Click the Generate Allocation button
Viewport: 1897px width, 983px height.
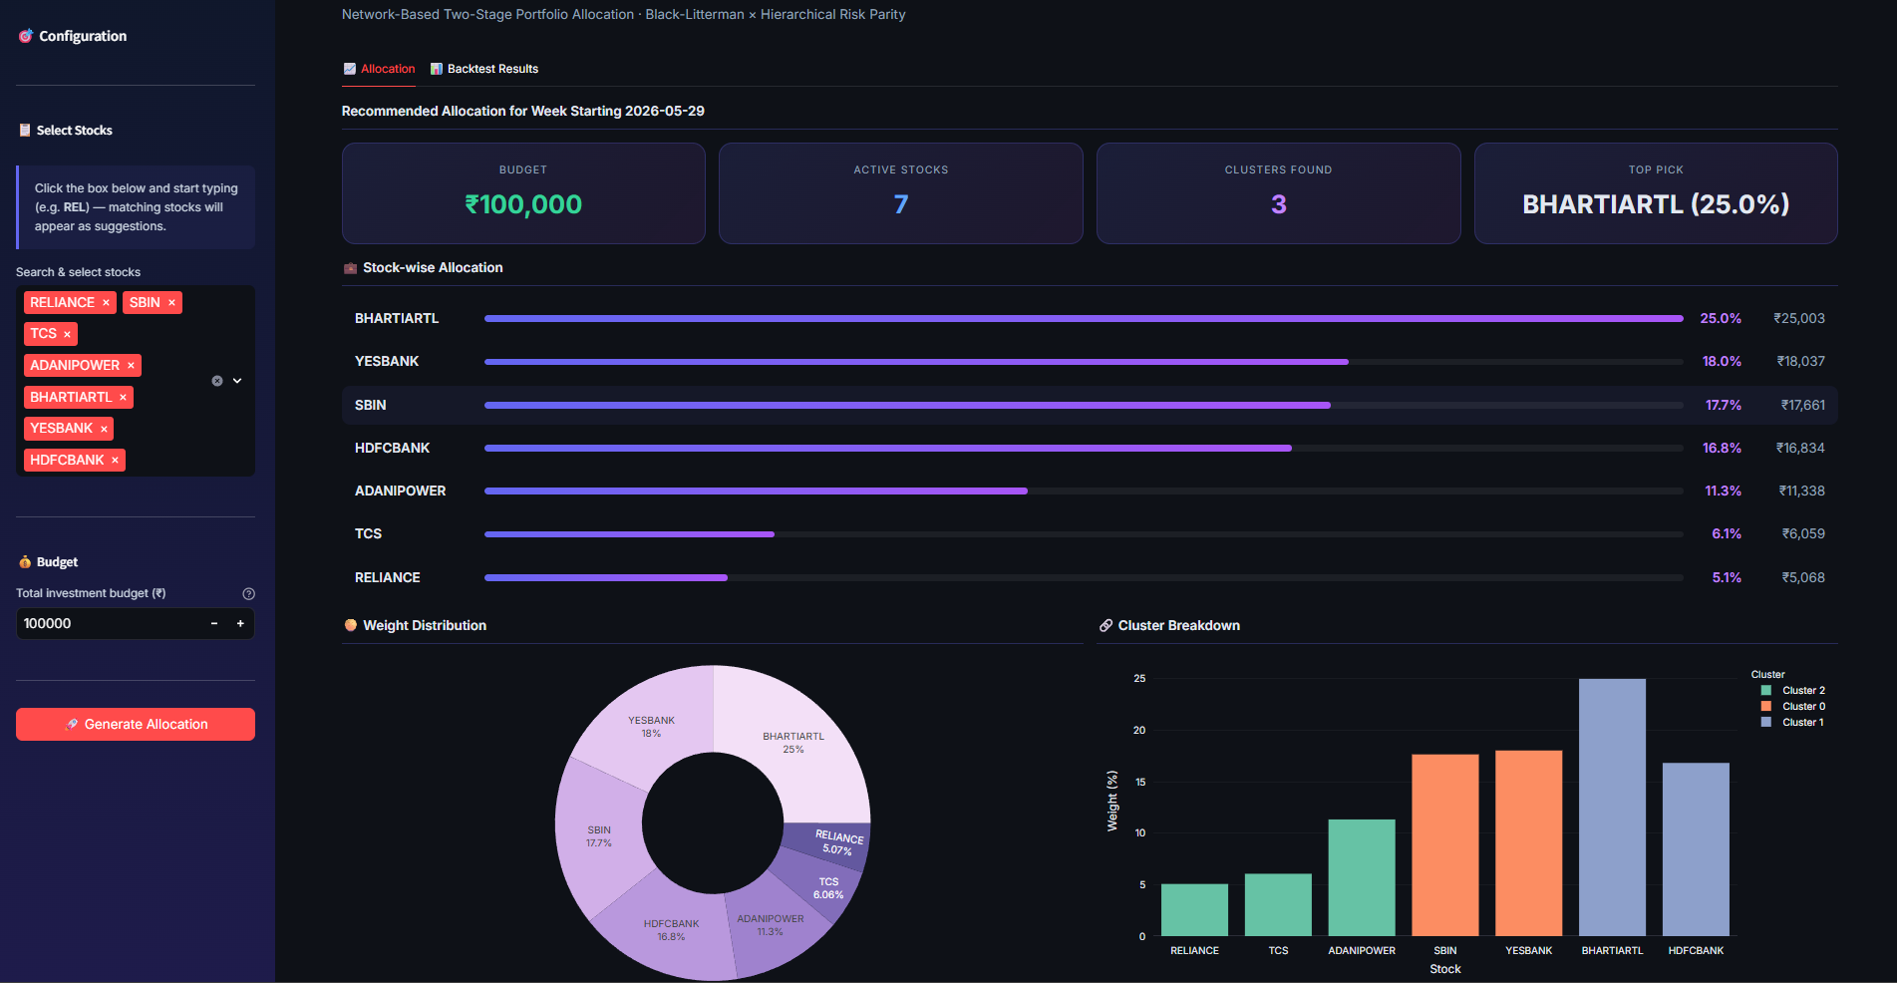click(136, 725)
